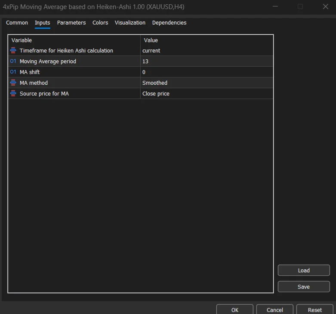Select the 'MA shift' variable label
Image resolution: width=336 pixels, height=314 pixels.
(30, 72)
